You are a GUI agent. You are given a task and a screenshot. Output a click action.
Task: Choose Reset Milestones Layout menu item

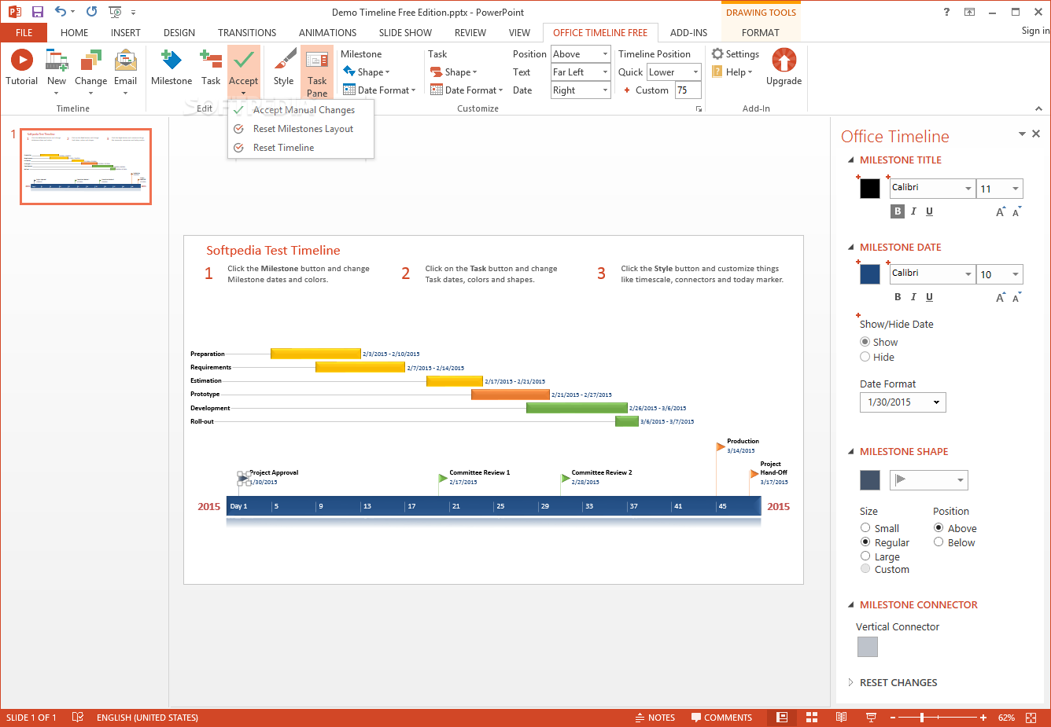303,129
